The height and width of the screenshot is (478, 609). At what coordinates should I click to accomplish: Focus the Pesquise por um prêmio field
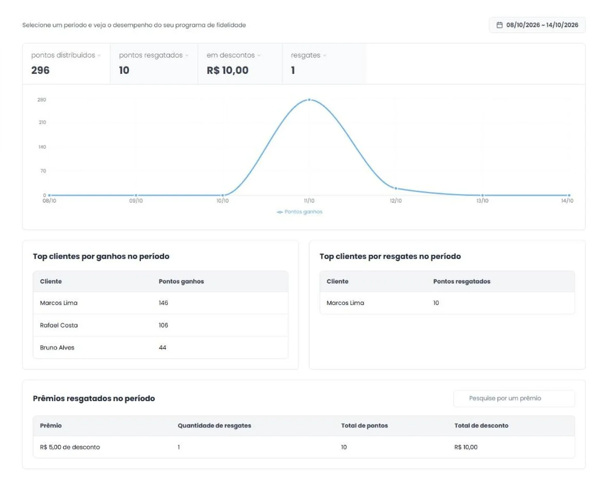point(514,398)
